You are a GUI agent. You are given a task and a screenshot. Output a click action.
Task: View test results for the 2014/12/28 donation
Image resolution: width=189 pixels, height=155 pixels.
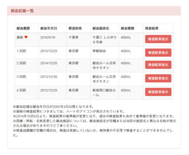158,65
